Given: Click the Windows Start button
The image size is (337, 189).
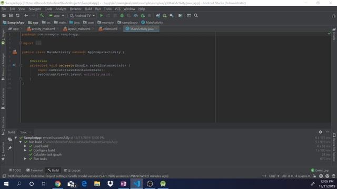Looking at the screenshot, I should pos(6,184).
